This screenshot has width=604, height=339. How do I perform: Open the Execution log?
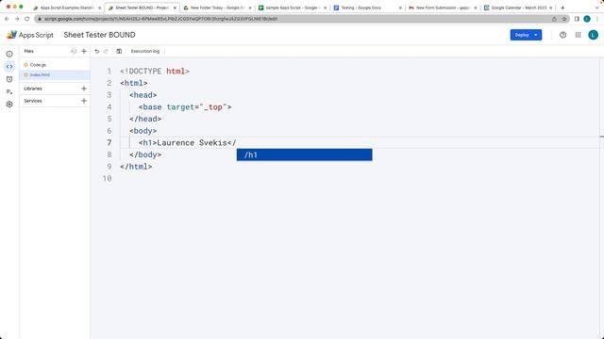pos(144,51)
